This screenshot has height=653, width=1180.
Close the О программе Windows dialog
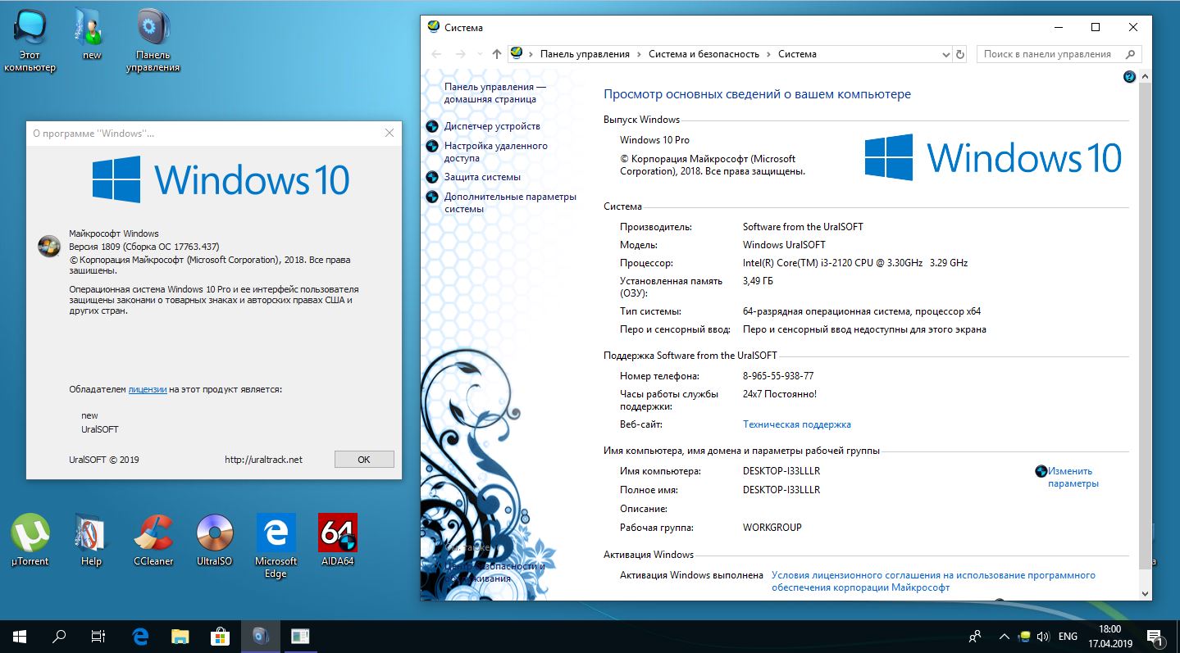pos(390,133)
